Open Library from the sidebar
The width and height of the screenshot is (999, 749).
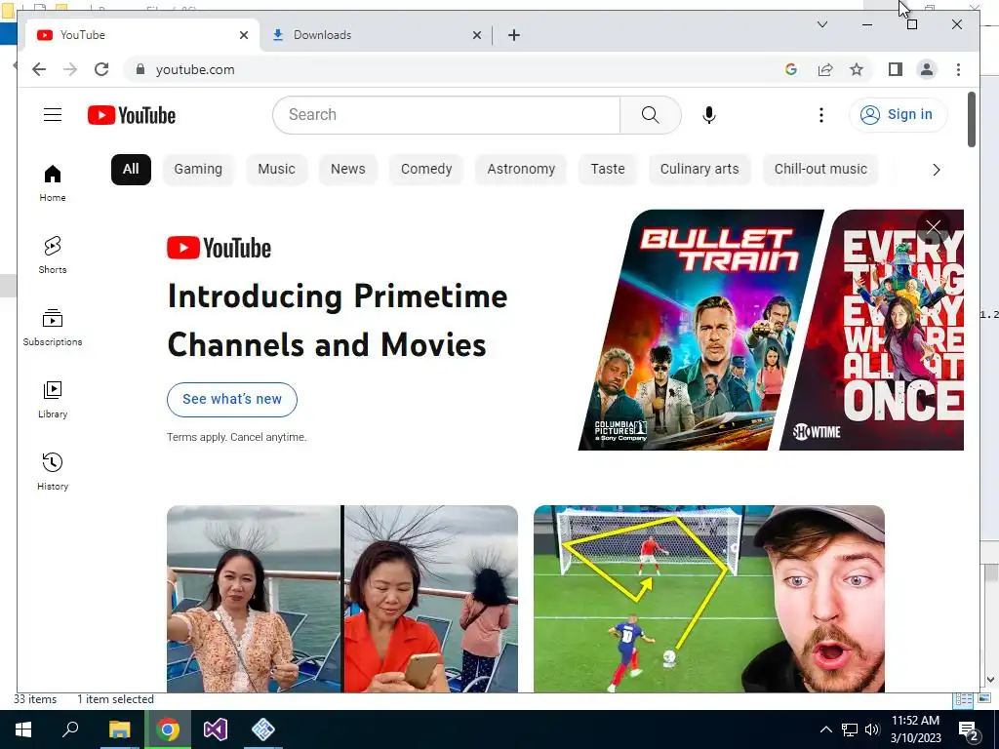[53, 399]
